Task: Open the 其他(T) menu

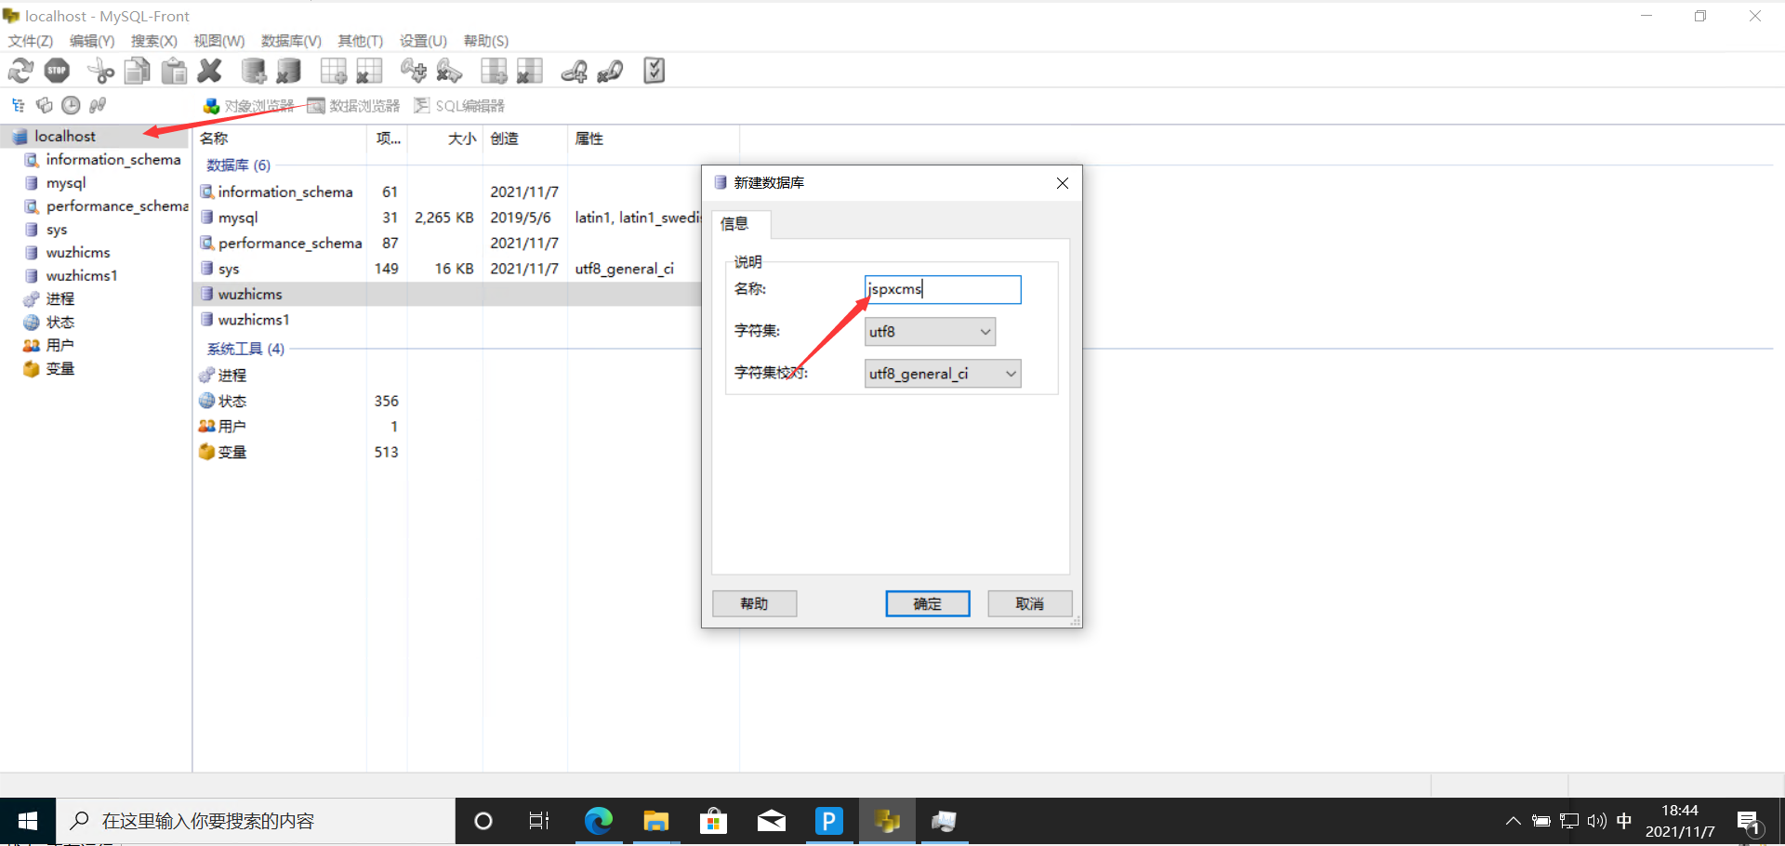Action: (361, 41)
